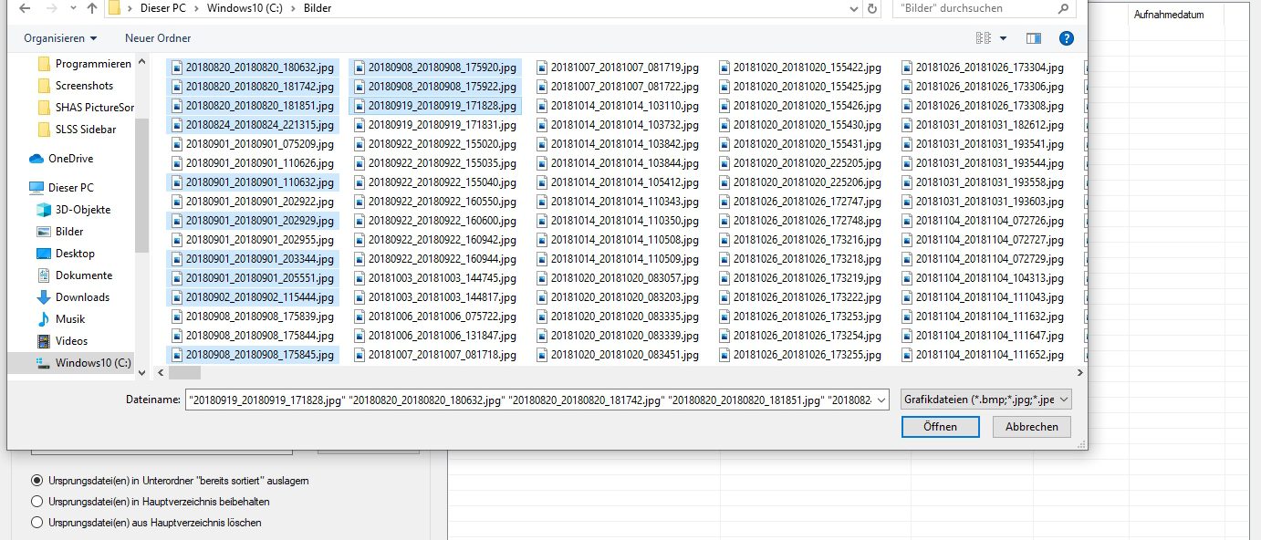
Task: Click Neuer Ordner in the toolbar
Action: tap(158, 38)
